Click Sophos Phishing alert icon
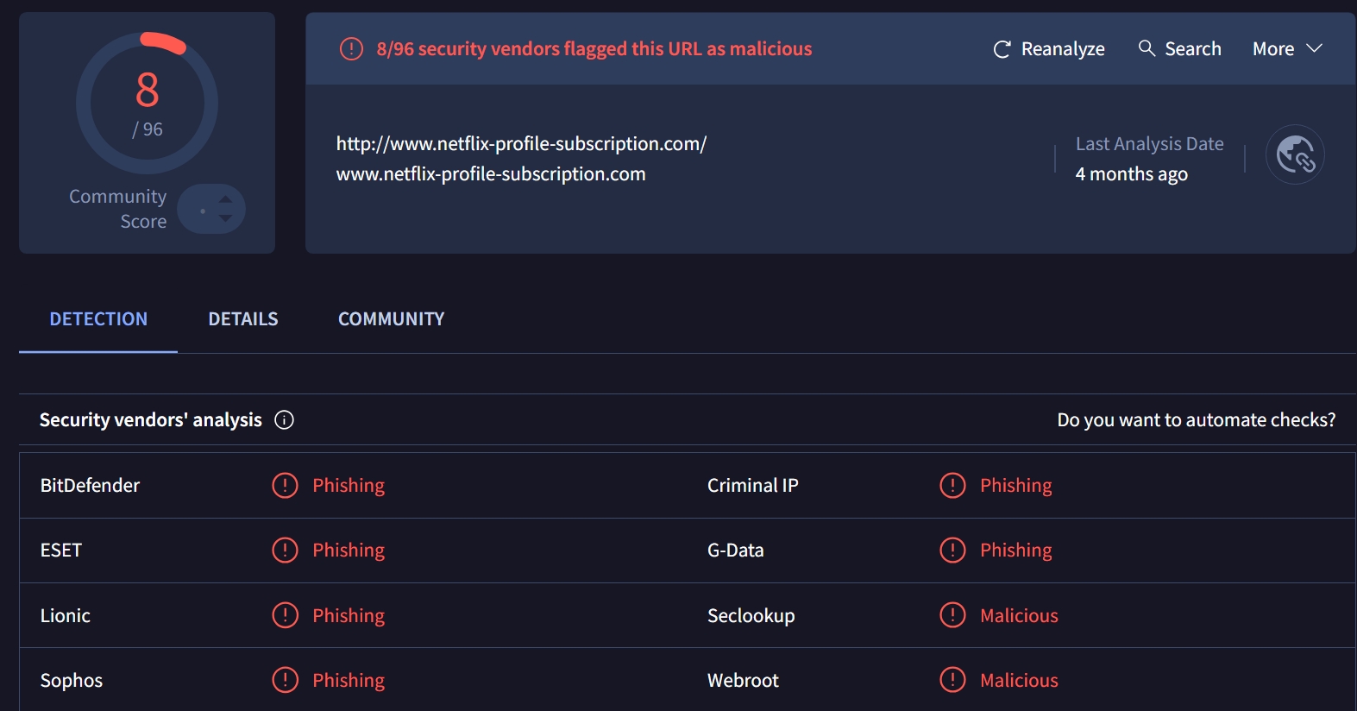The image size is (1357, 711). [285, 680]
